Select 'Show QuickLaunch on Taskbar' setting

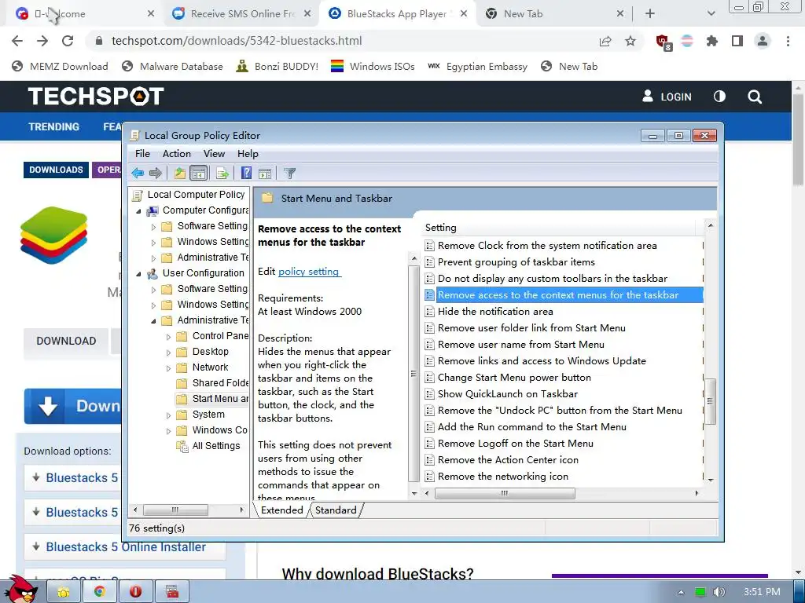pyautogui.click(x=508, y=394)
